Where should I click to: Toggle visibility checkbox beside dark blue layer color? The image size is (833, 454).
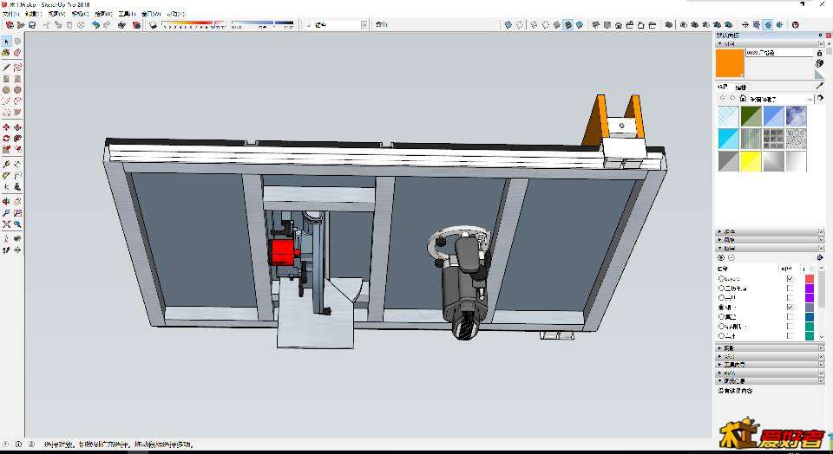pos(790,316)
